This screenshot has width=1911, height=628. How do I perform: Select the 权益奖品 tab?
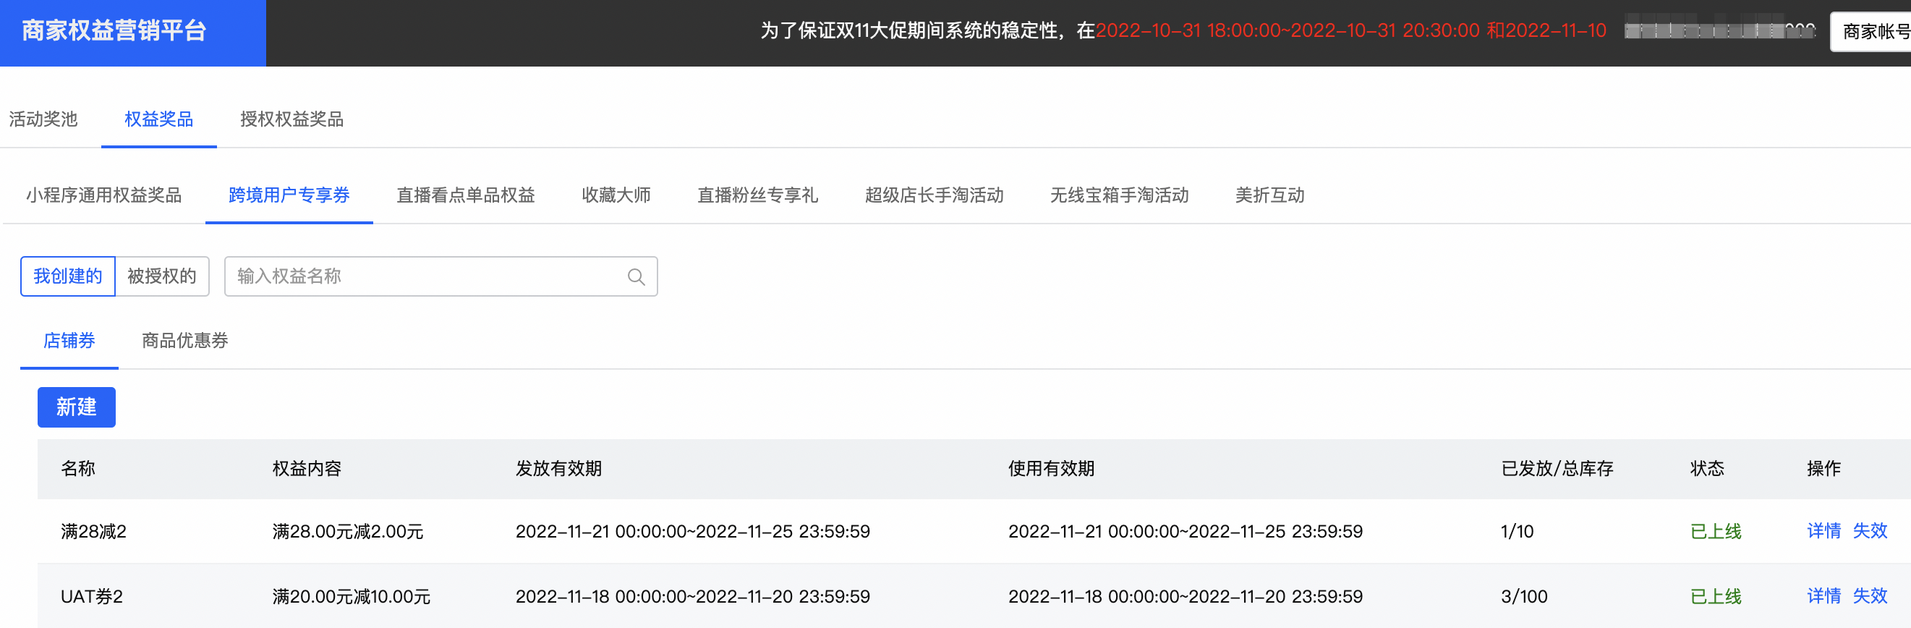158,119
